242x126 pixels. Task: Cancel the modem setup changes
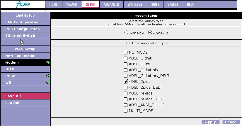pos(231,122)
